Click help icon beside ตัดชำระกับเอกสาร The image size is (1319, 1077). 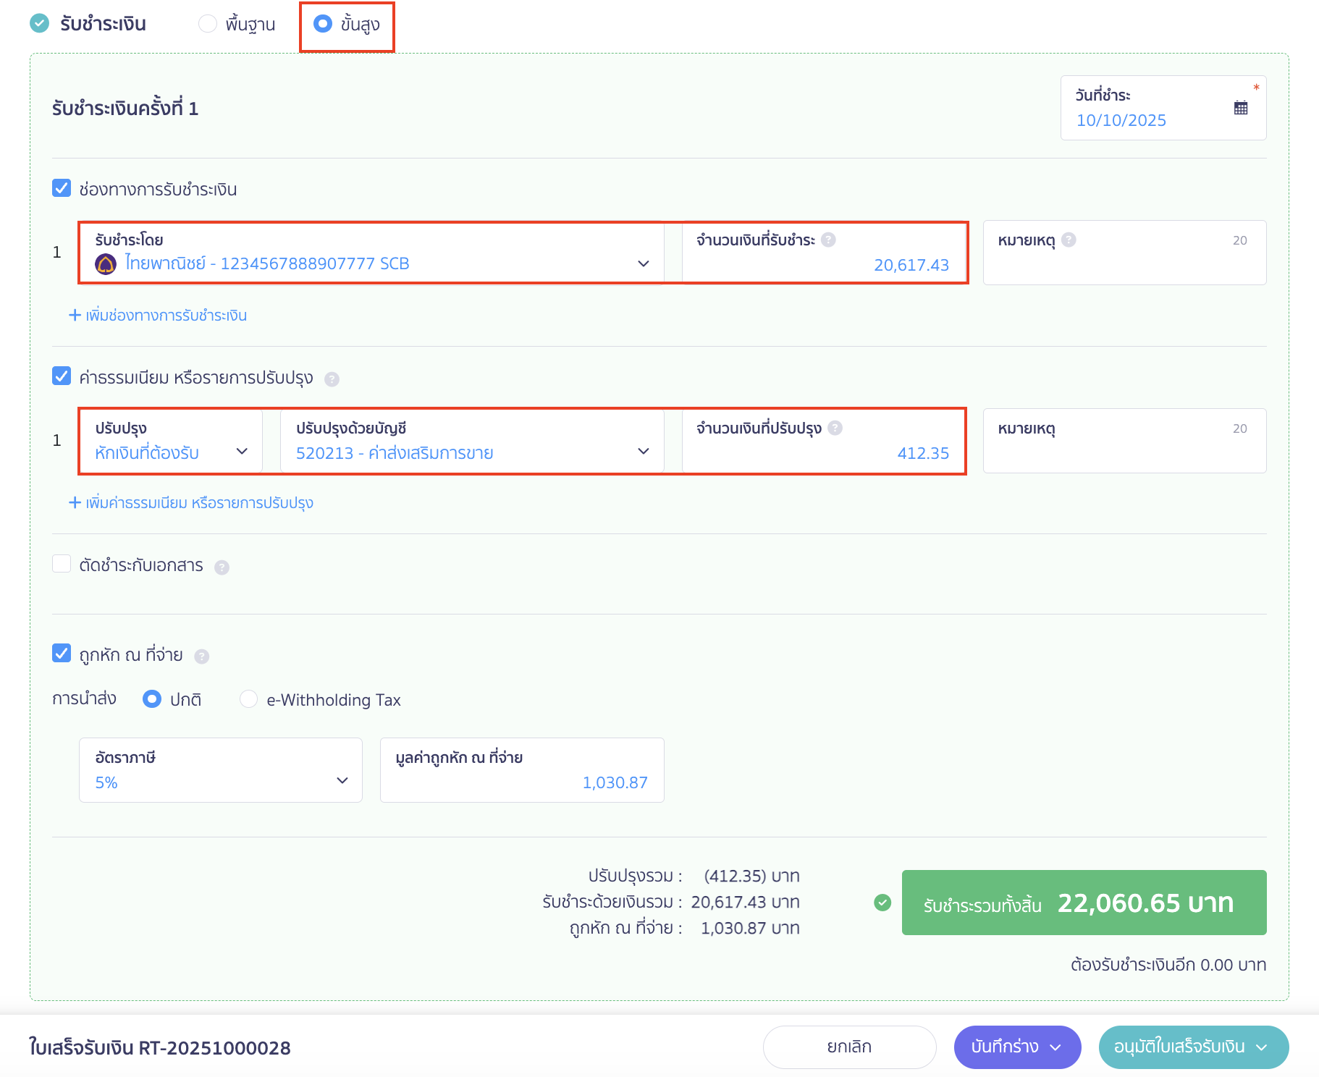[x=222, y=567]
